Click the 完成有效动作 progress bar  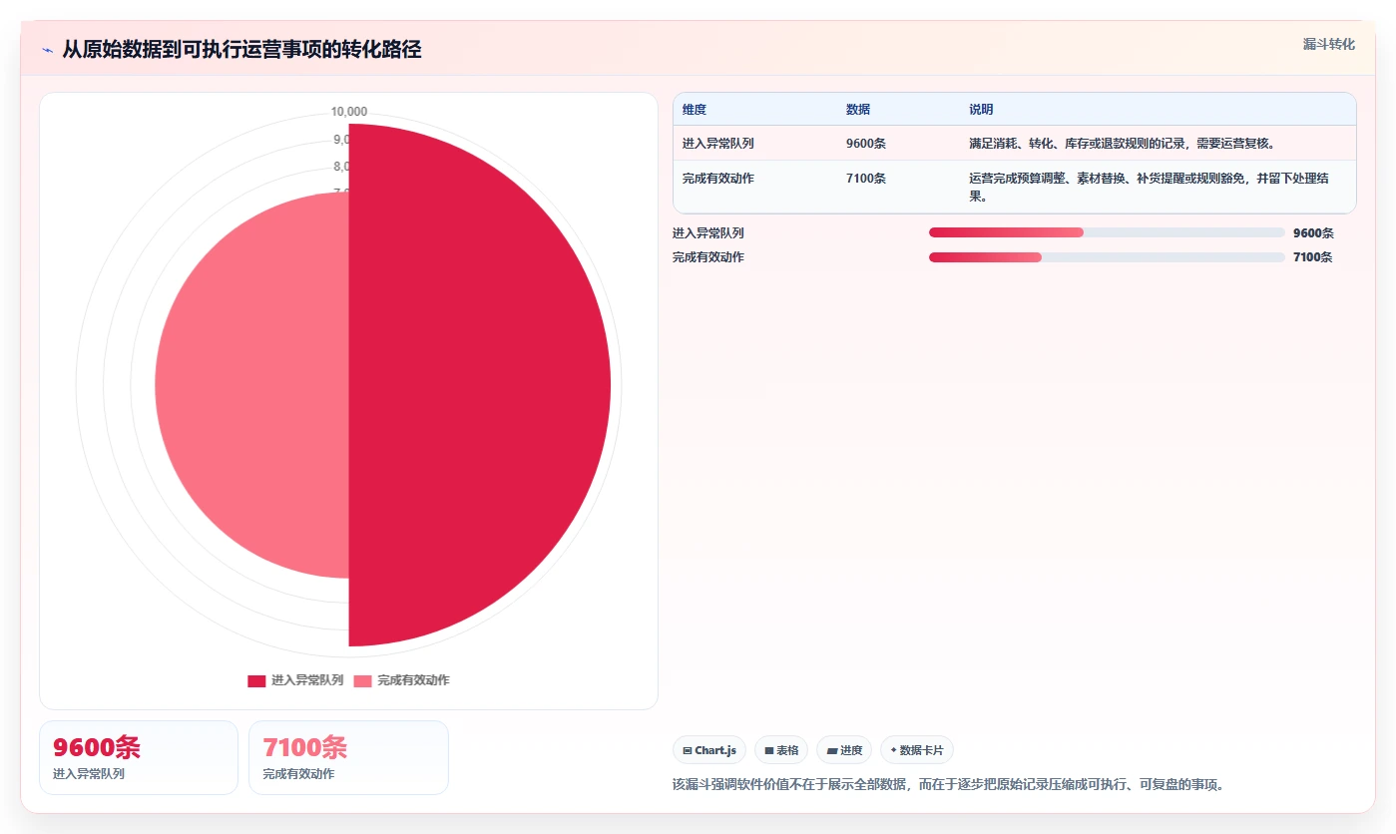click(x=1107, y=257)
